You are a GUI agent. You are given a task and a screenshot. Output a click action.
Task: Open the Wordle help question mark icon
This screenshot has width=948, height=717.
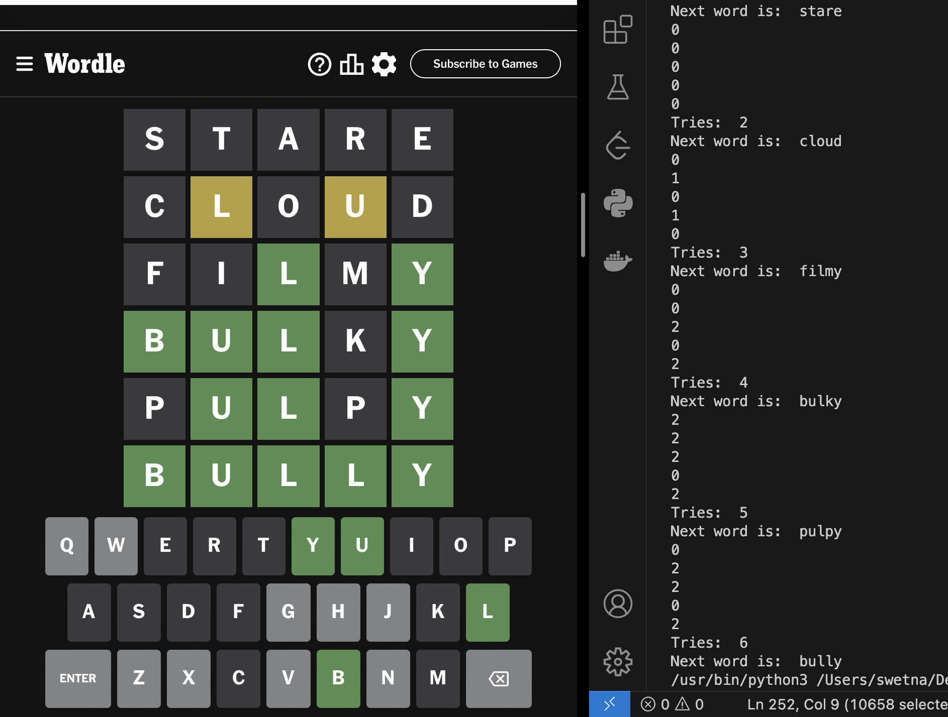(x=319, y=64)
